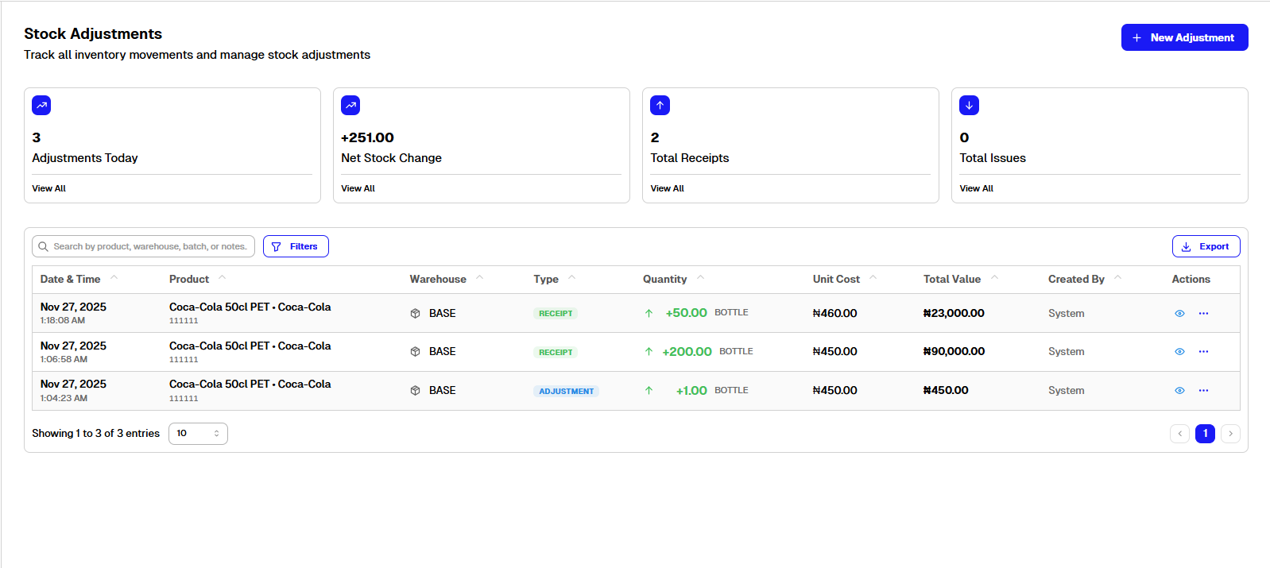This screenshot has height=568, width=1270.
Task: Open more actions for the +200.00 receipt row
Action: click(x=1203, y=351)
